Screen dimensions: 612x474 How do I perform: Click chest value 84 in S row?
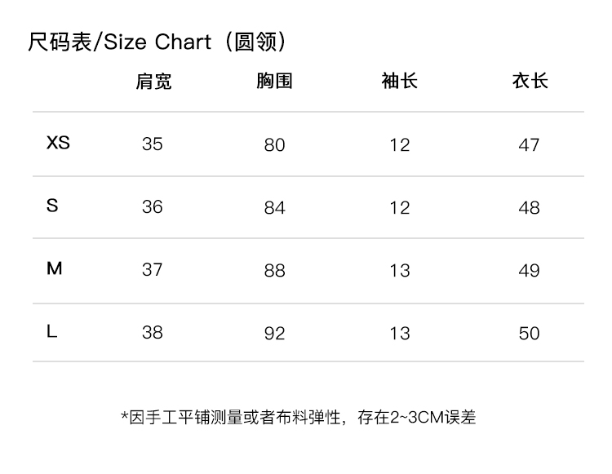coord(275,207)
